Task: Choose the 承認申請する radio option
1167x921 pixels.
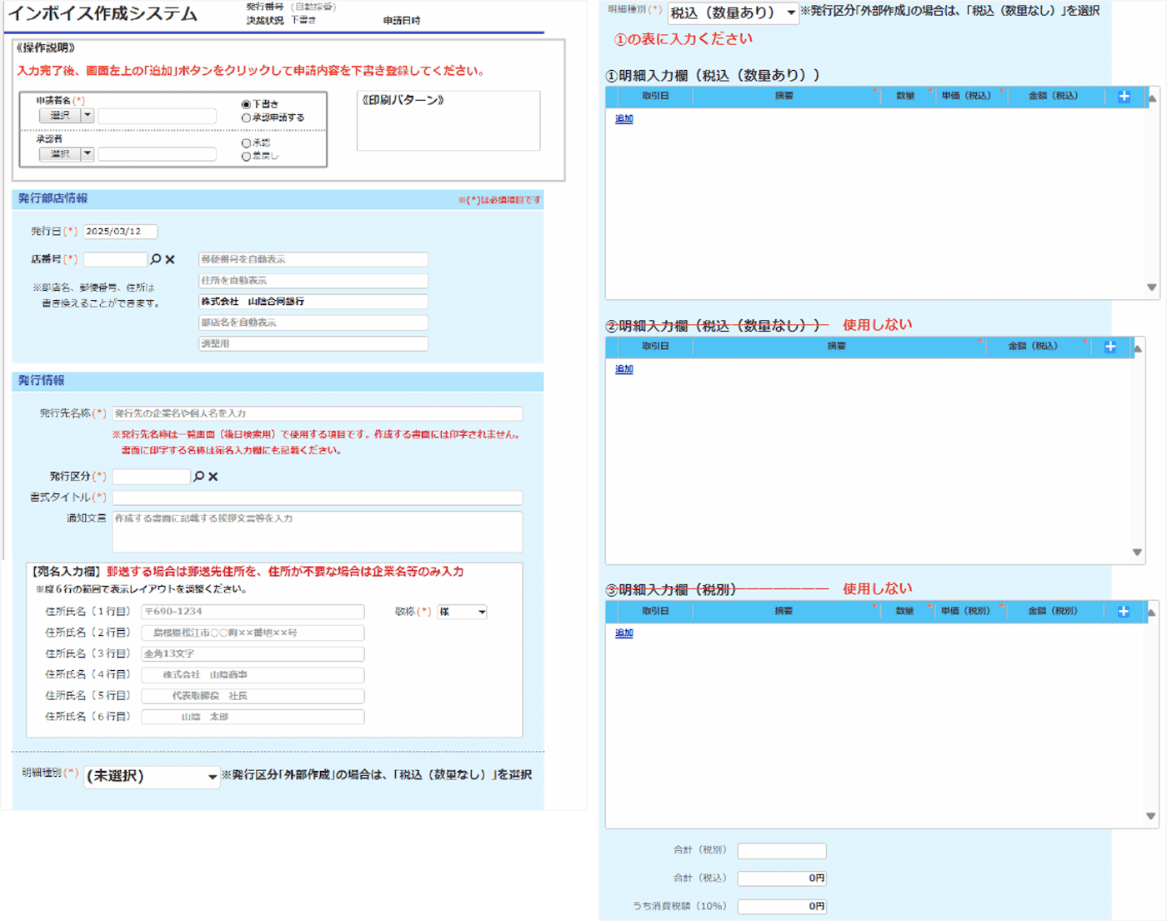Action: point(246,118)
